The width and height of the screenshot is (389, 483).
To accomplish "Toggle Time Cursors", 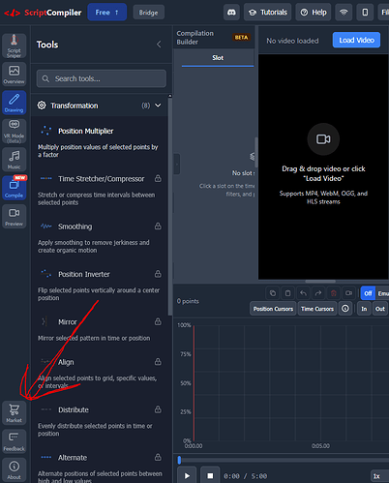I will pyautogui.click(x=317, y=309).
